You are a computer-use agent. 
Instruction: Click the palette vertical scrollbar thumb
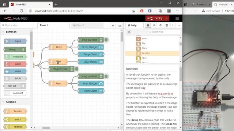click(x=31, y=40)
